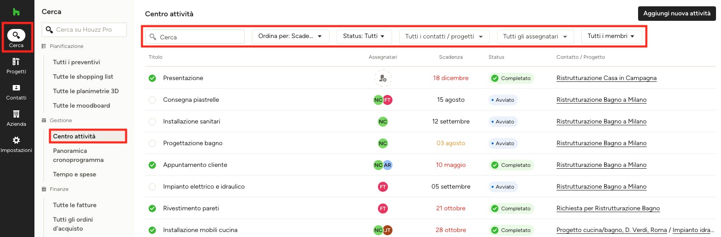Mark Consegna piastrelle task as complete
The height and width of the screenshot is (237, 721).
click(x=152, y=100)
